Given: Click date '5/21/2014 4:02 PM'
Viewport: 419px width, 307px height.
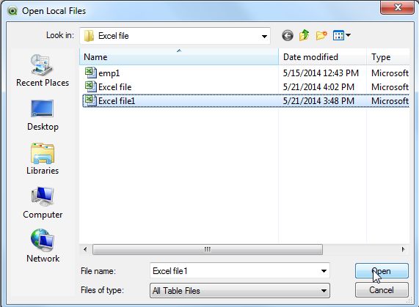Looking at the screenshot, I should coord(318,87).
